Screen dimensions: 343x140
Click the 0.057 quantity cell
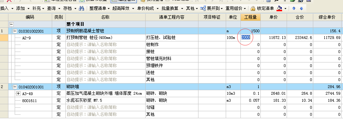pos(251,100)
